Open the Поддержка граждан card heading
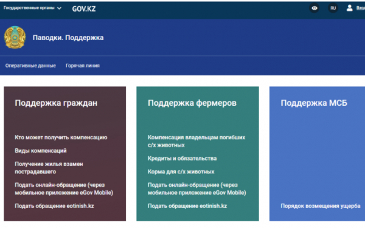This screenshot has height=228, width=365. click(x=56, y=103)
